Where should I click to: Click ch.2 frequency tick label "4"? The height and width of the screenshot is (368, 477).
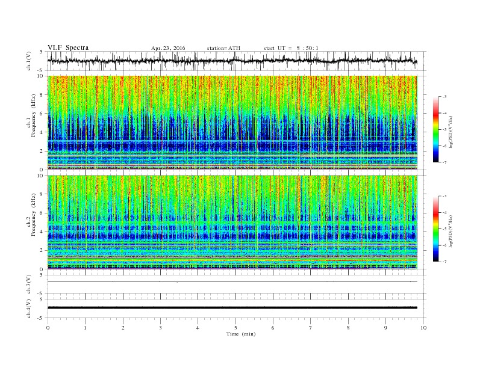coord(42,232)
